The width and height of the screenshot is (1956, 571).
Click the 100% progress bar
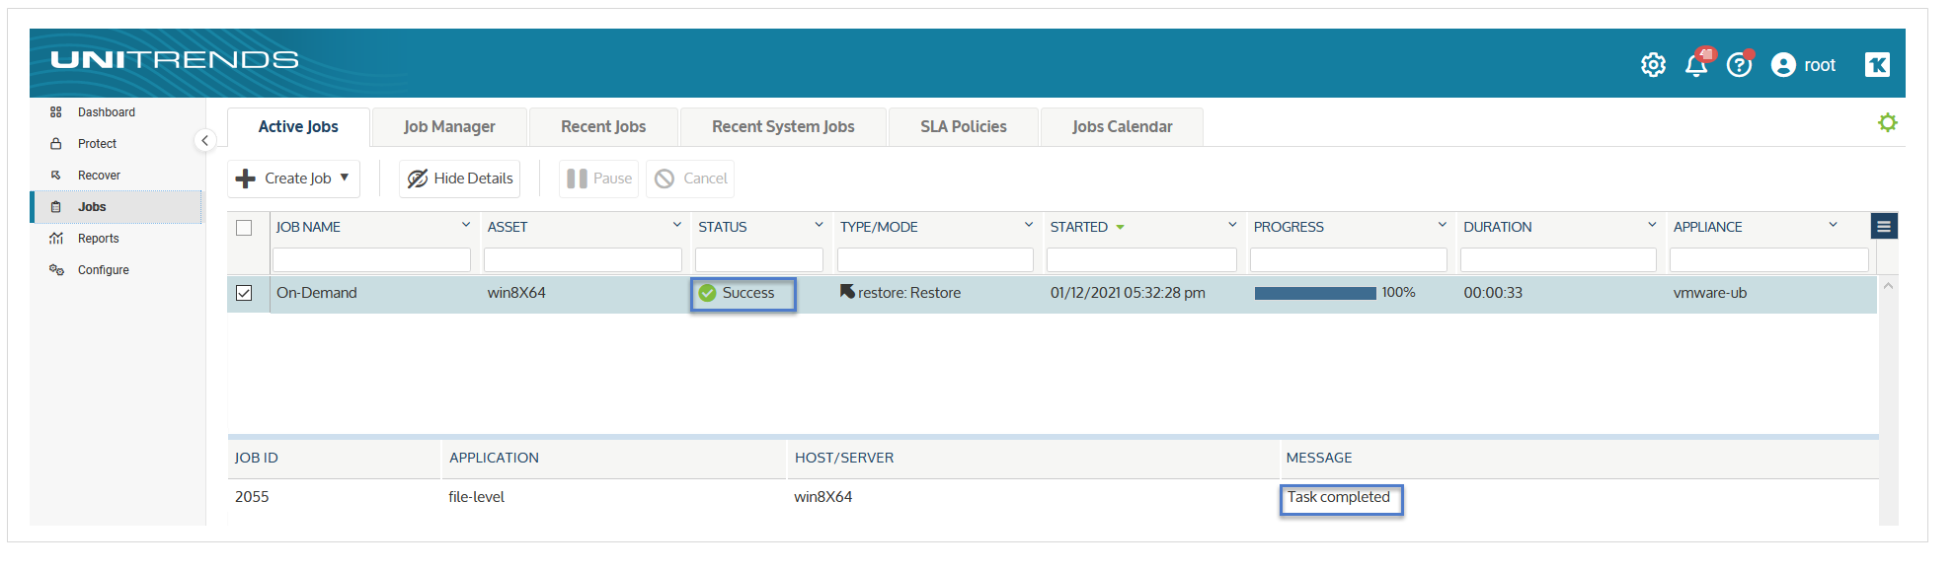point(1315,293)
